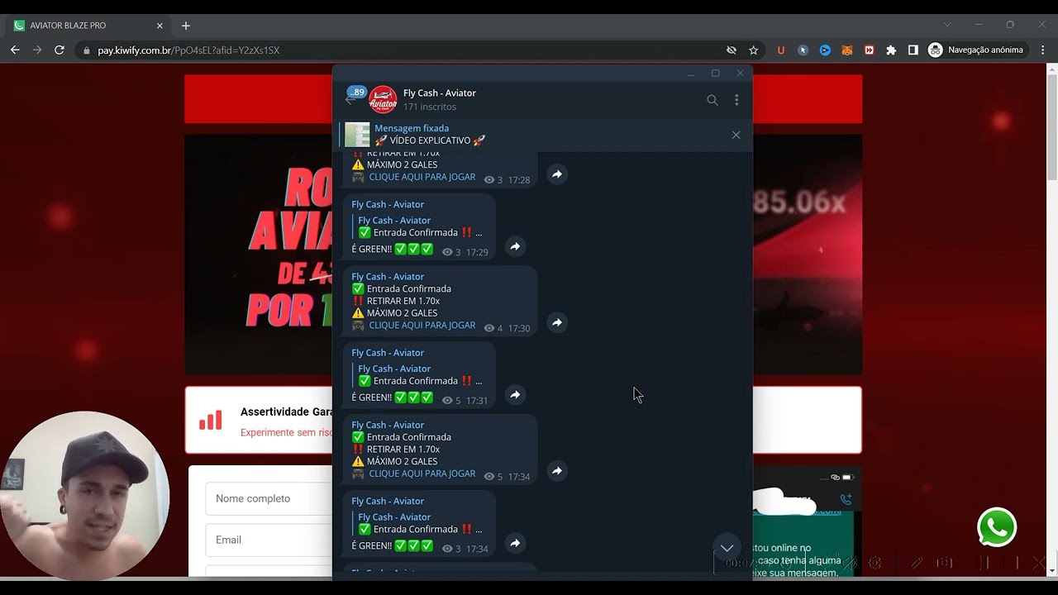Select the recorder overlay pencil tool

(917, 563)
